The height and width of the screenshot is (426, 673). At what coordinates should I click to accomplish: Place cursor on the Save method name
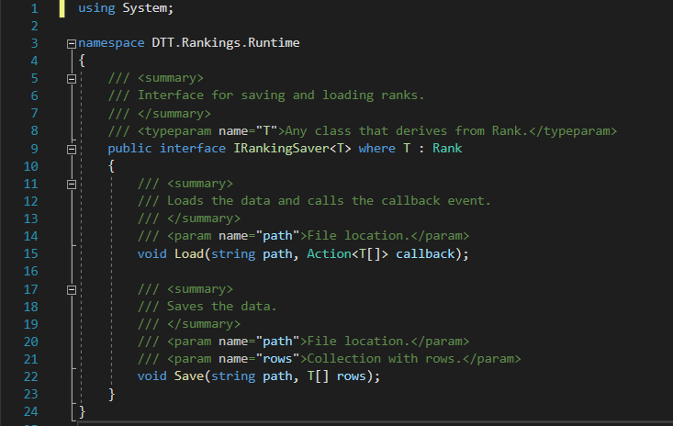(189, 376)
